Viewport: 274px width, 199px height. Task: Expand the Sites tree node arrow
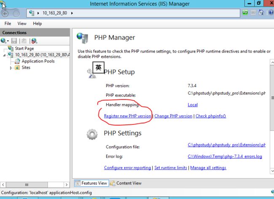(x=11, y=68)
